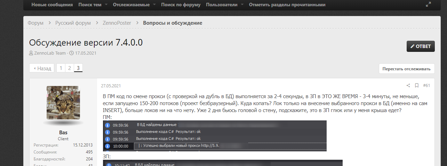Toggle the full-width expand icon

[429, 5]
